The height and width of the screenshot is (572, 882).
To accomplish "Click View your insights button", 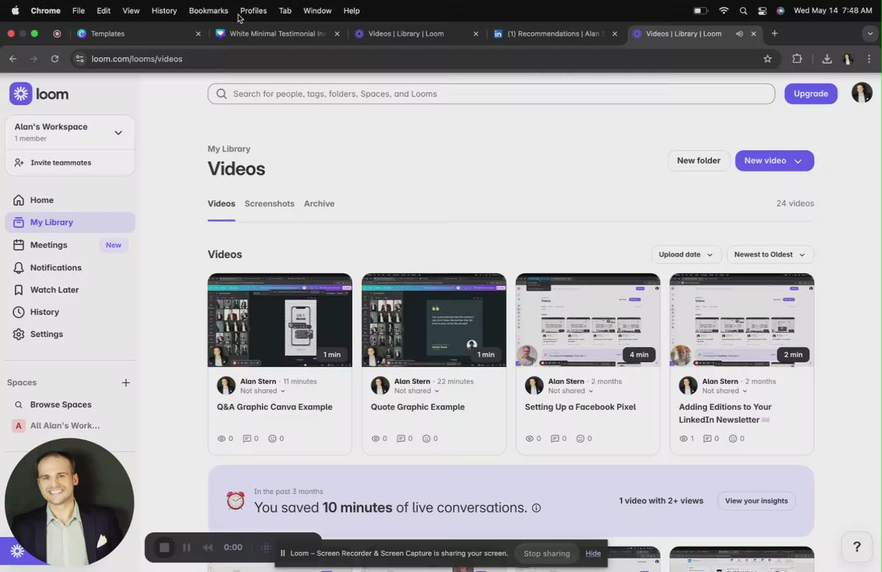I will [x=756, y=500].
